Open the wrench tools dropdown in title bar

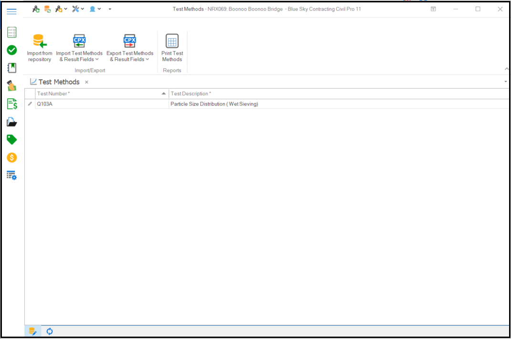pos(78,9)
